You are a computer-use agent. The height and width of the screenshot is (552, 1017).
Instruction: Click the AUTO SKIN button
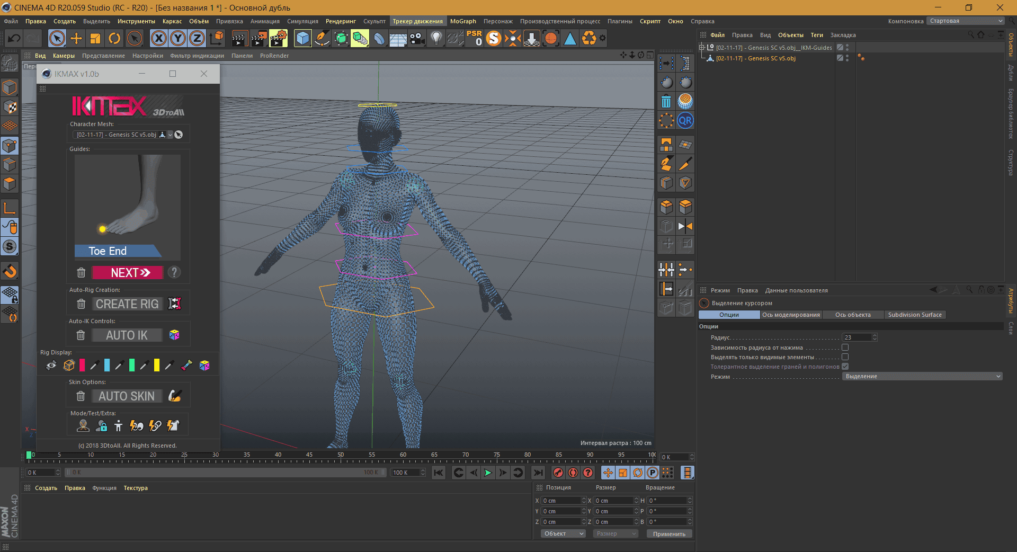[x=127, y=396]
